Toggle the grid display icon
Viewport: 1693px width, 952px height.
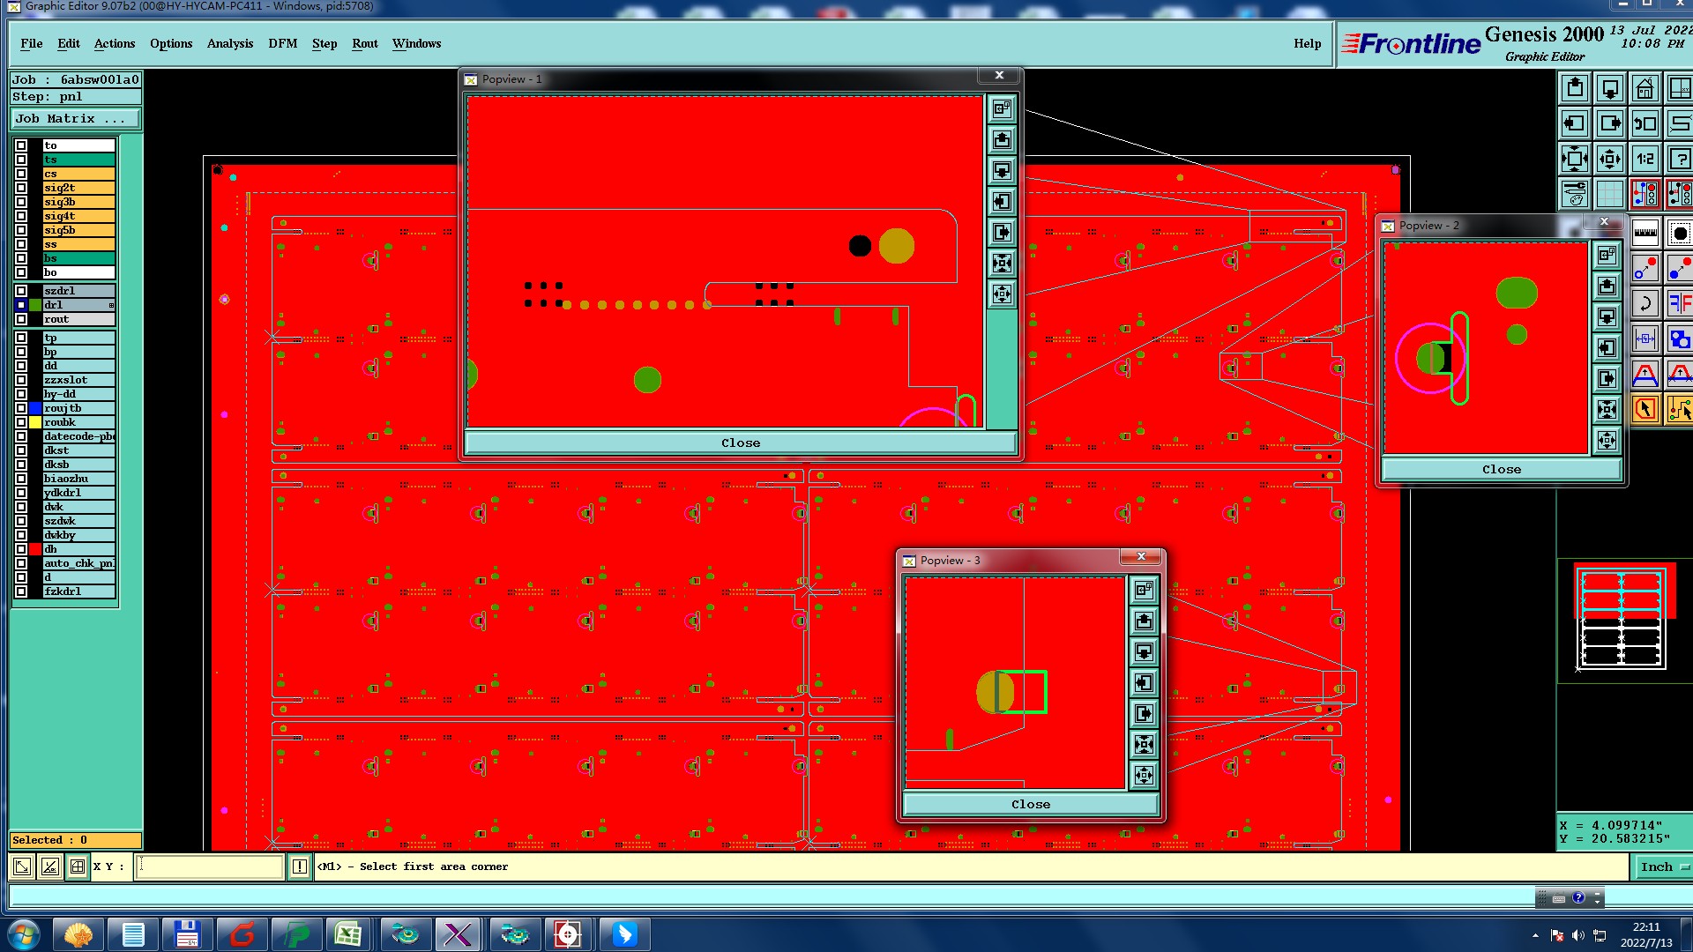click(x=1609, y=193)
